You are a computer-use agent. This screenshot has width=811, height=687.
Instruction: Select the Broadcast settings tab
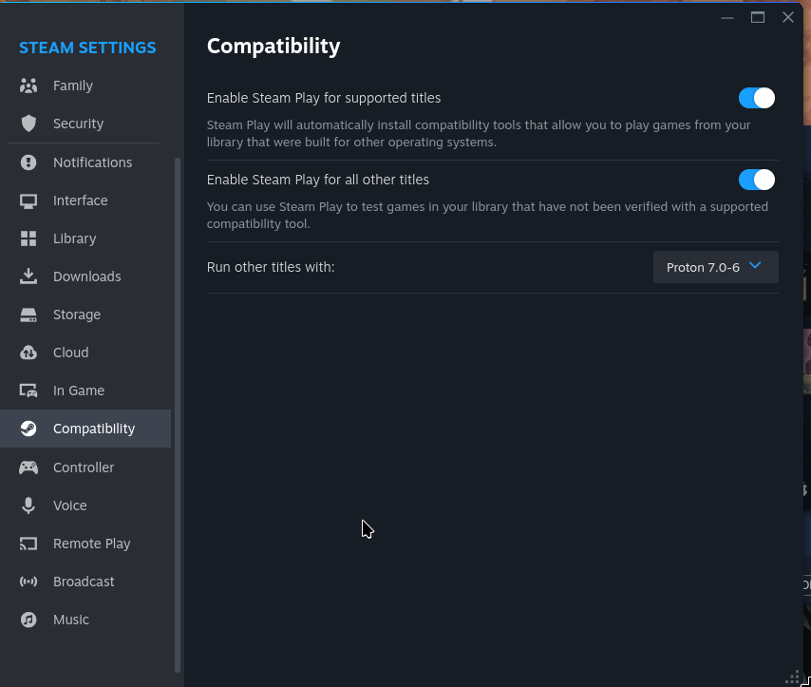(84, 582)
